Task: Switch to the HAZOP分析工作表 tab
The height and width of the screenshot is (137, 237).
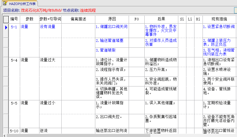Action: point(20,3)
